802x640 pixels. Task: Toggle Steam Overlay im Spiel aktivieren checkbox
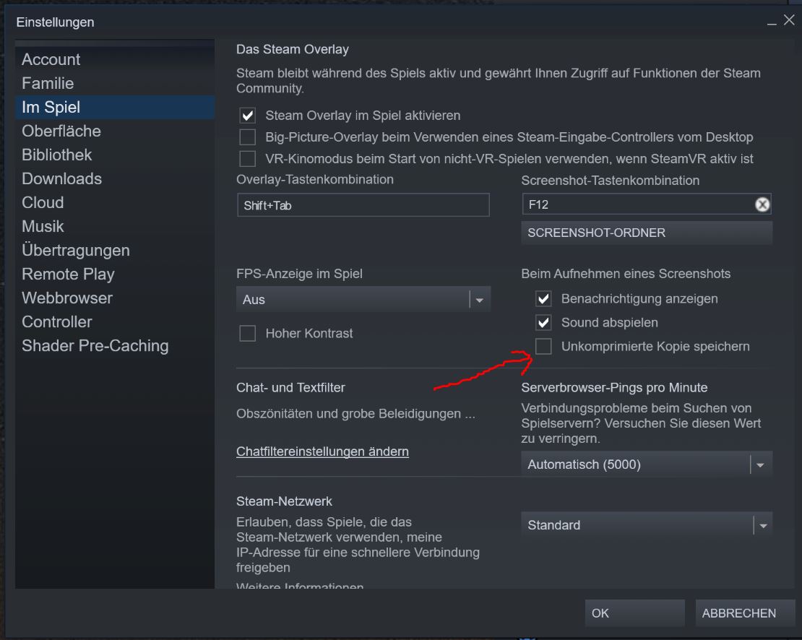tap(248, 116)
